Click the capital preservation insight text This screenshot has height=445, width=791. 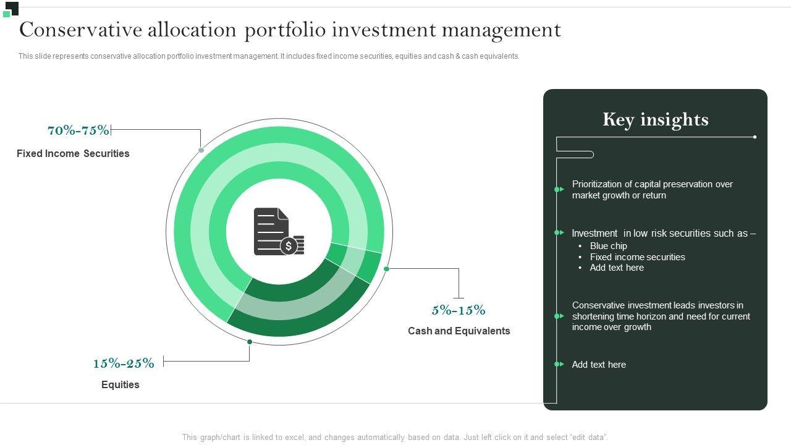653,190
